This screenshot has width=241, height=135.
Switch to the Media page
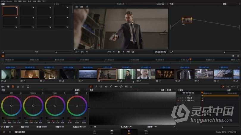pyautogui.click(x=95, y=132)
